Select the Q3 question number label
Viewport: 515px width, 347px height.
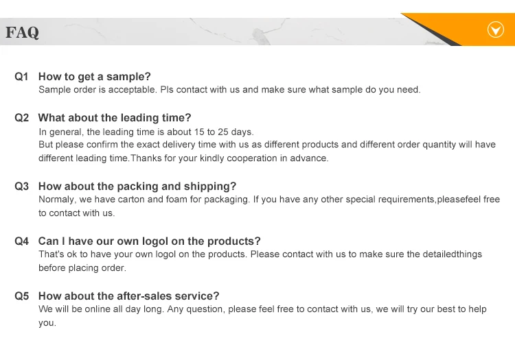tap(22, 187)
